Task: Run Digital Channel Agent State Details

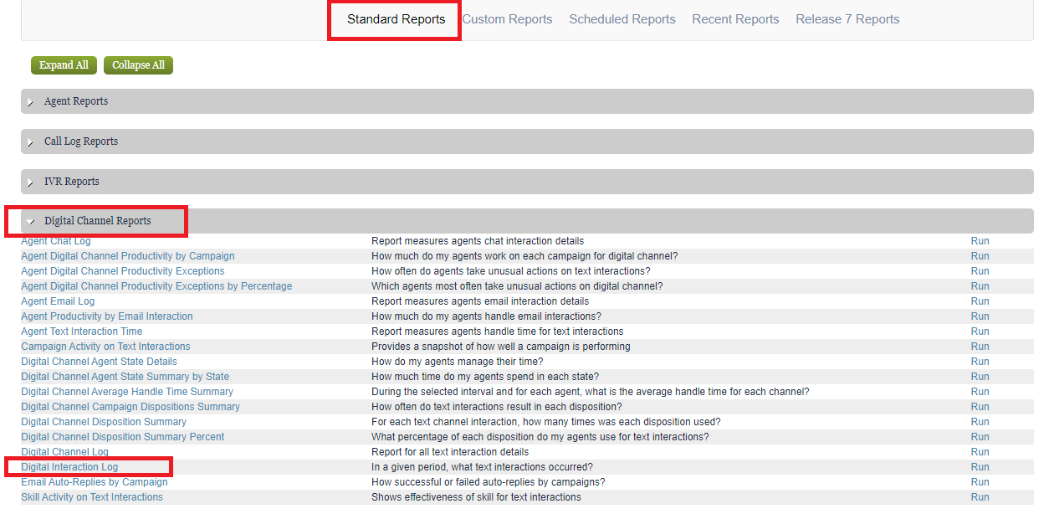Action: click(980, 362)
